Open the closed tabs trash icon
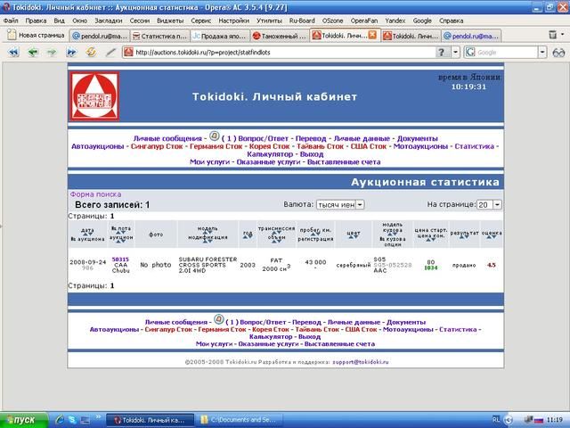This screenshot has width=570, height=428. coord(552,35)
